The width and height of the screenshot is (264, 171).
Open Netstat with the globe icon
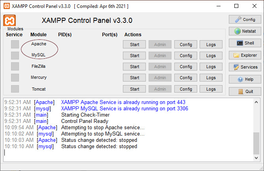point(245,31)
